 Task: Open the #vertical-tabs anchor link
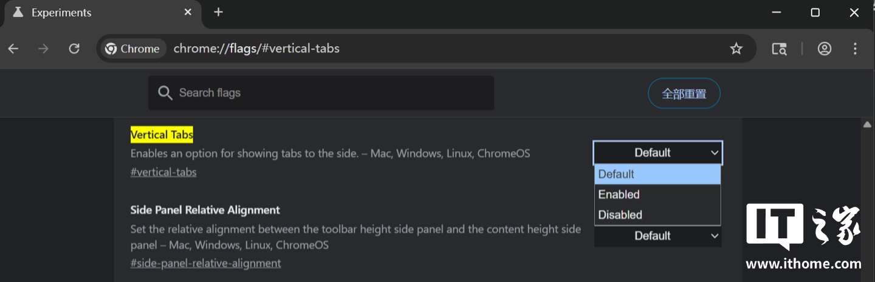coord(163,172)
